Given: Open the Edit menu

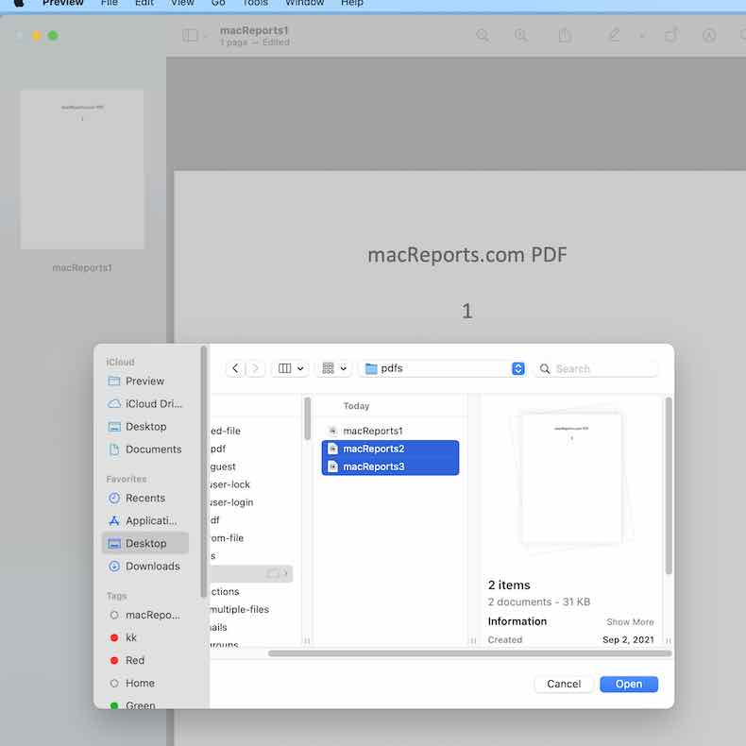Looking at the screenshot, I should [144, 3].
